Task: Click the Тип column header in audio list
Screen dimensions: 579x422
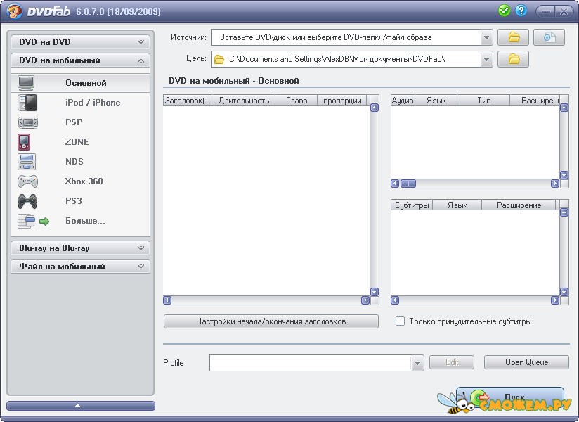Action: (x=483, y=101)
